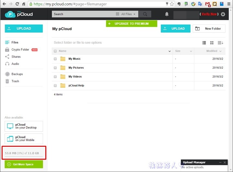
Task: Switch to grid view icon
Action: point(212,43)
